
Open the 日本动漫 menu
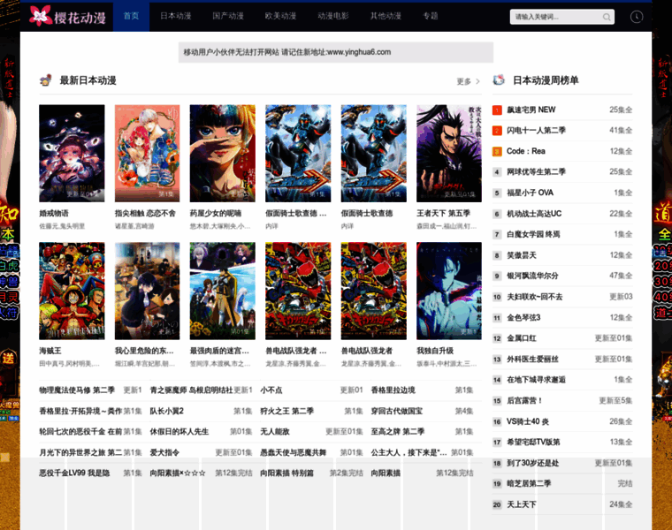pyautogui.click(x=176, y=16)
